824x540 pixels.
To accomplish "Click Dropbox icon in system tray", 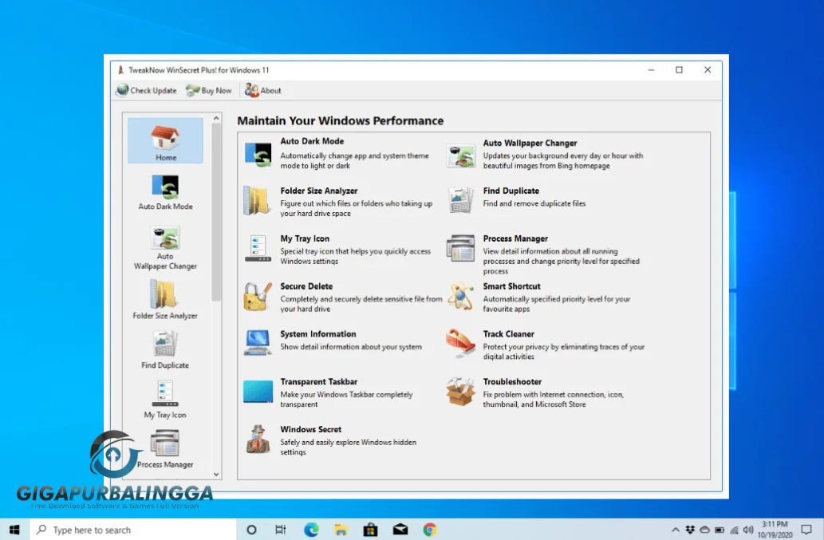I will [x=690, y=530].
